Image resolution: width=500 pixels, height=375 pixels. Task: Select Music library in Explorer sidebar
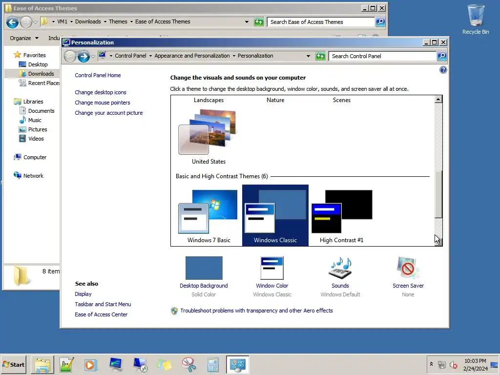30,120
